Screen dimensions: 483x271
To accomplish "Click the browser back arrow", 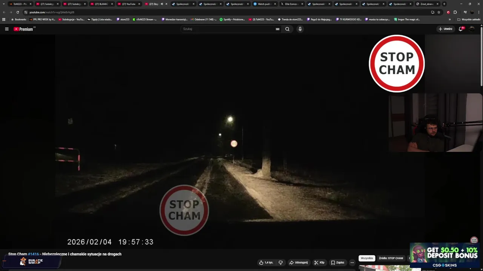I will [4, 12].
